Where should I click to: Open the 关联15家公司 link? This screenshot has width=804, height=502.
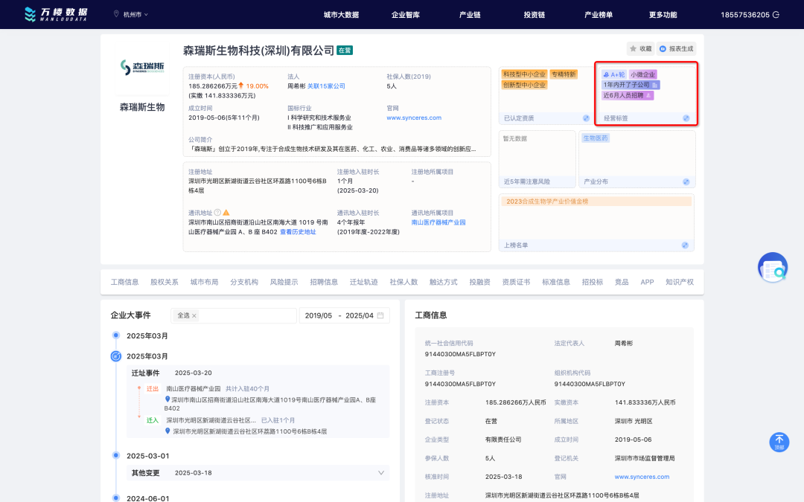click(326, 85)
